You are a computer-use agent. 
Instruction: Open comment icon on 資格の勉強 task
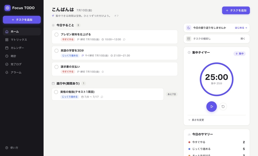click(x=102, y=97)
